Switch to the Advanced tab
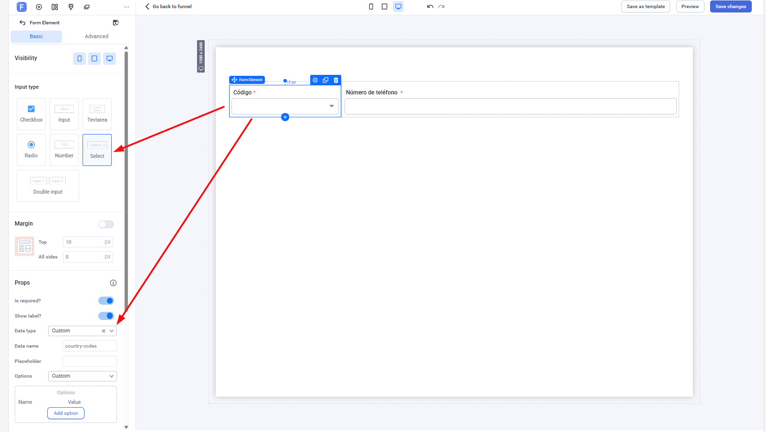Screen dimensions: 766x432 pyautogui.click(x=96, y=37)
